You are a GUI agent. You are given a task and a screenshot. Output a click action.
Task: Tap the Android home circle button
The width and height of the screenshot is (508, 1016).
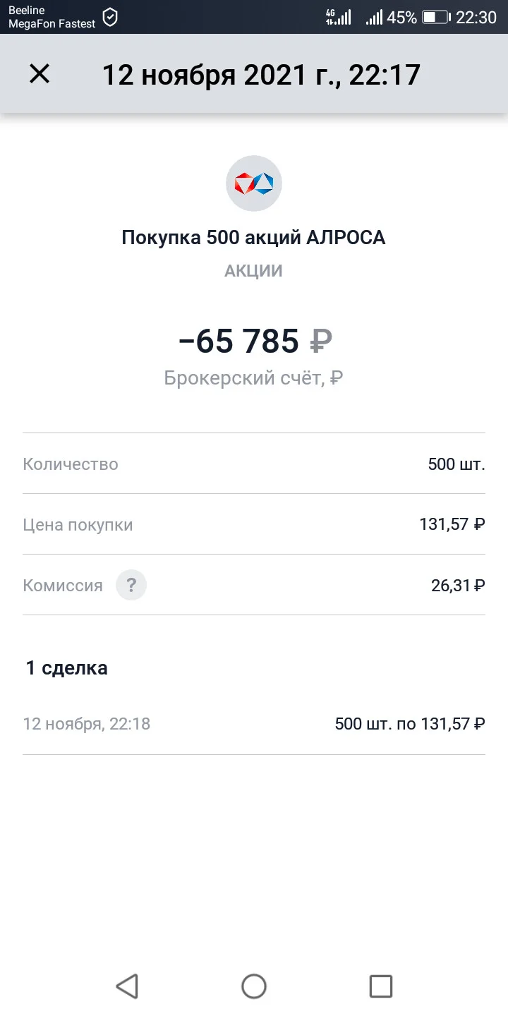254,986
